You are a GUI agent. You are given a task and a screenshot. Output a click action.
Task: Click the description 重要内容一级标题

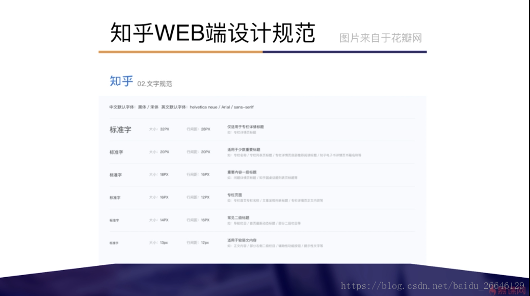[x=242, y=172]
